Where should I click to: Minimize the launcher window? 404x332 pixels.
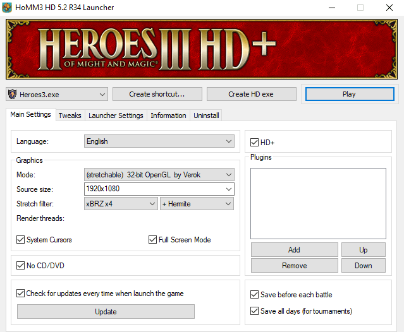(332, 8)
